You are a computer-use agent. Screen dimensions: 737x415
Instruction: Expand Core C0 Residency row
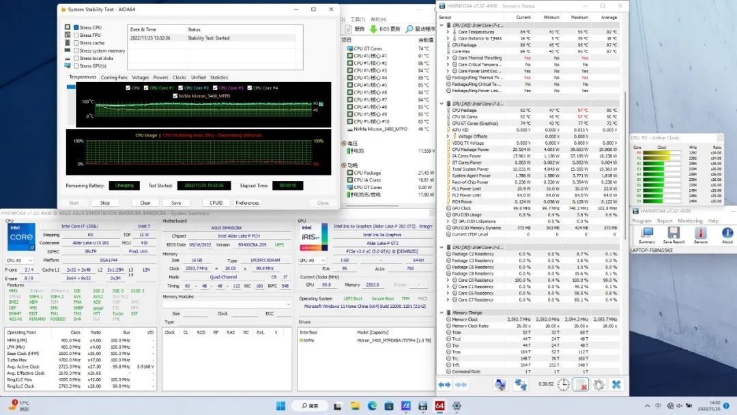click(448, 280)
